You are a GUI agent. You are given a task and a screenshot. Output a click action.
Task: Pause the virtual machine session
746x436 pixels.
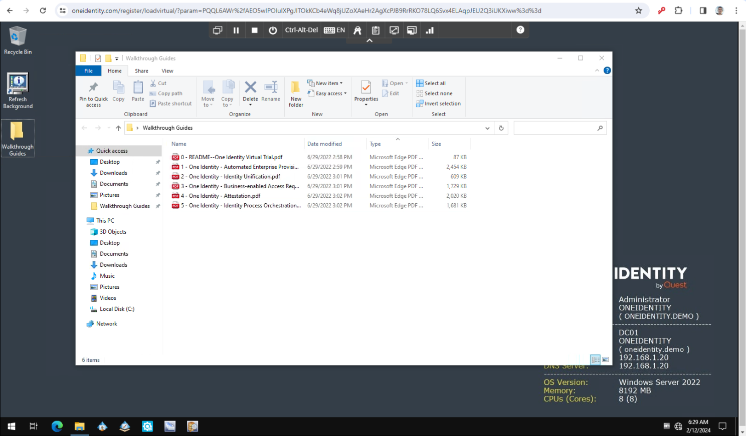236,30
